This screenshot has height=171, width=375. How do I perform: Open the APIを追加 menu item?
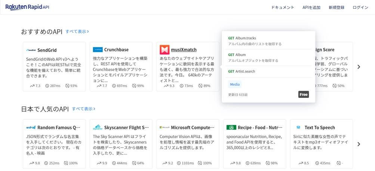tap(312, 7)
